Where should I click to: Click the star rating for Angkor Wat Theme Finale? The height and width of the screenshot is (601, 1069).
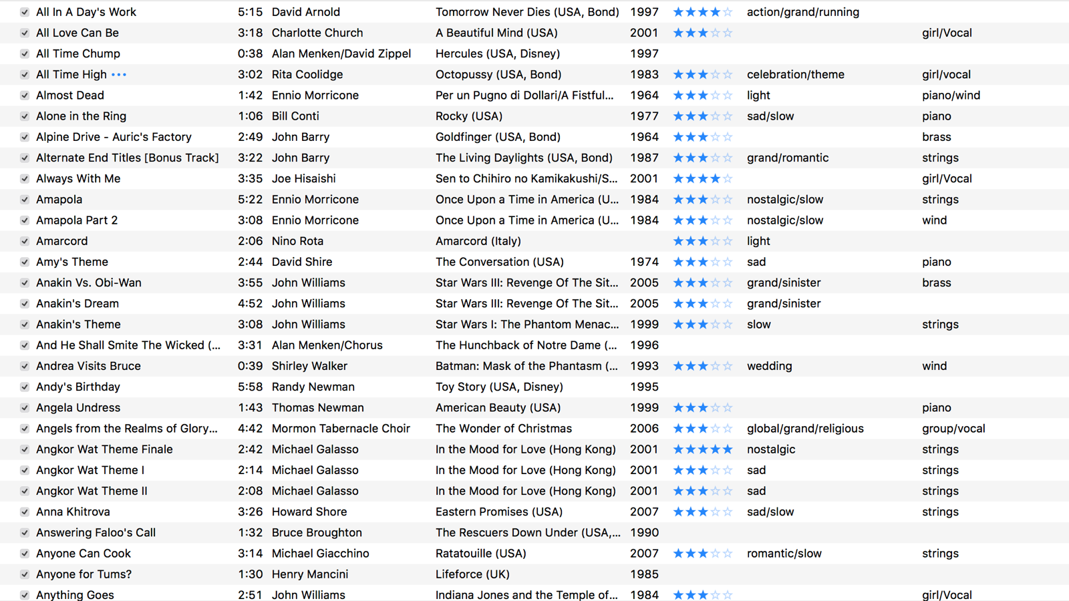[702, 449]
